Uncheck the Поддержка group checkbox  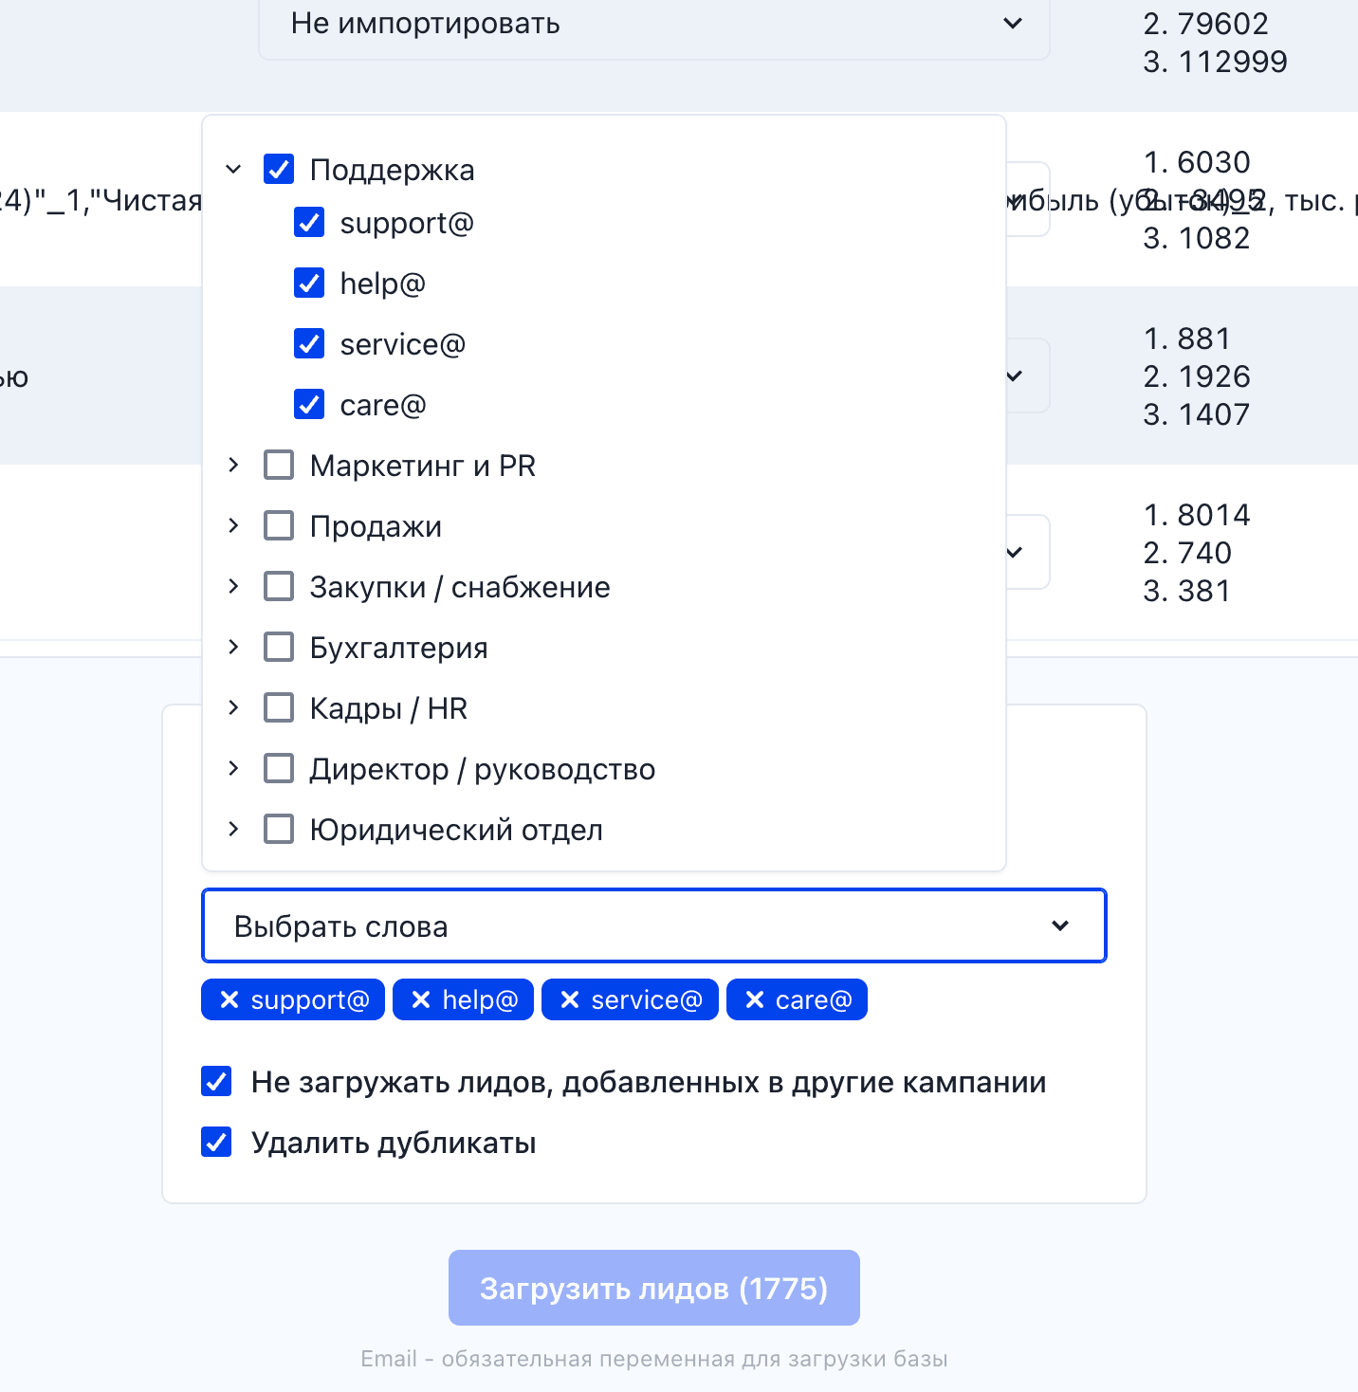(x=279, y=170)
